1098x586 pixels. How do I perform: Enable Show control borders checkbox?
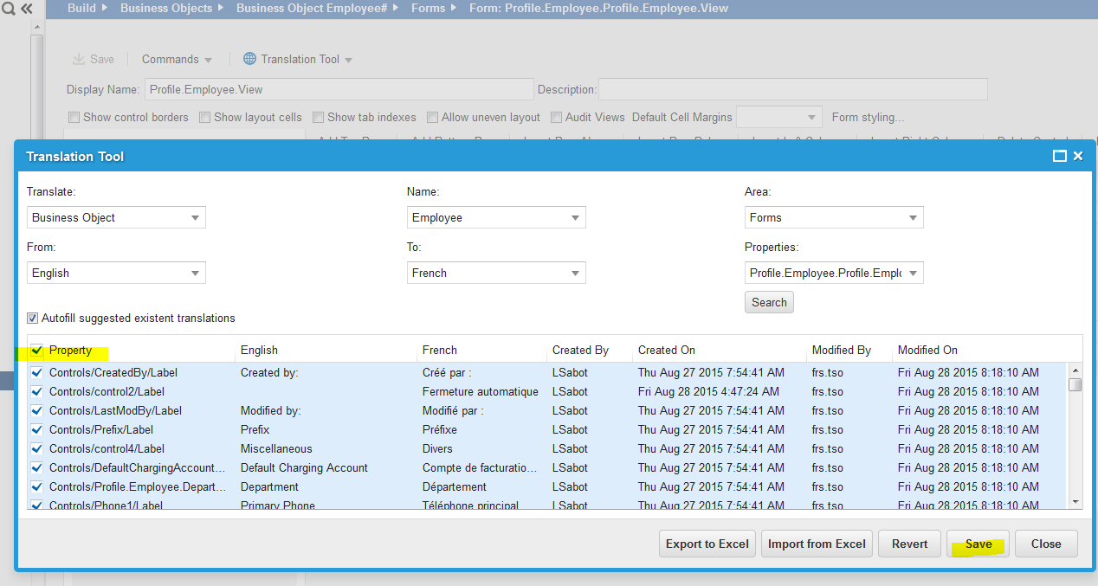[74, 118]
